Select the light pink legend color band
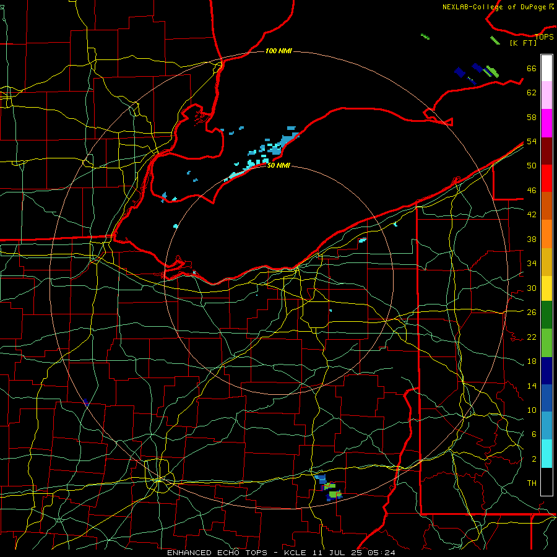The width and height of the screenshot is (557, 557). (546, 95)
